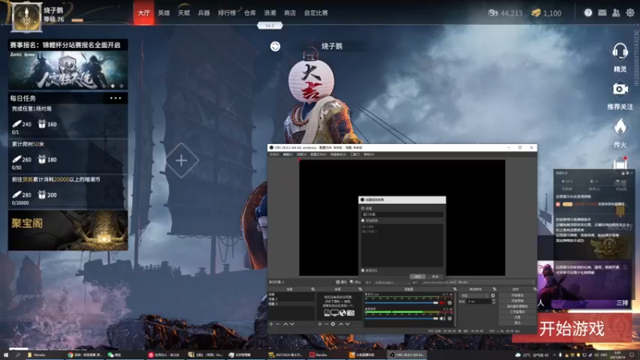Click the 开始游戏 start game button
The image size is (640, 360).
572,328
